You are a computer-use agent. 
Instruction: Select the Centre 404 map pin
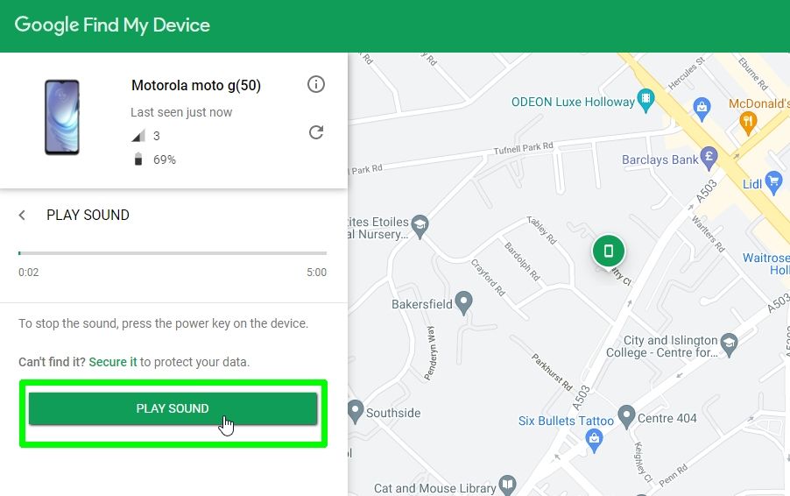pyautogui.click(x=625, y=415)
